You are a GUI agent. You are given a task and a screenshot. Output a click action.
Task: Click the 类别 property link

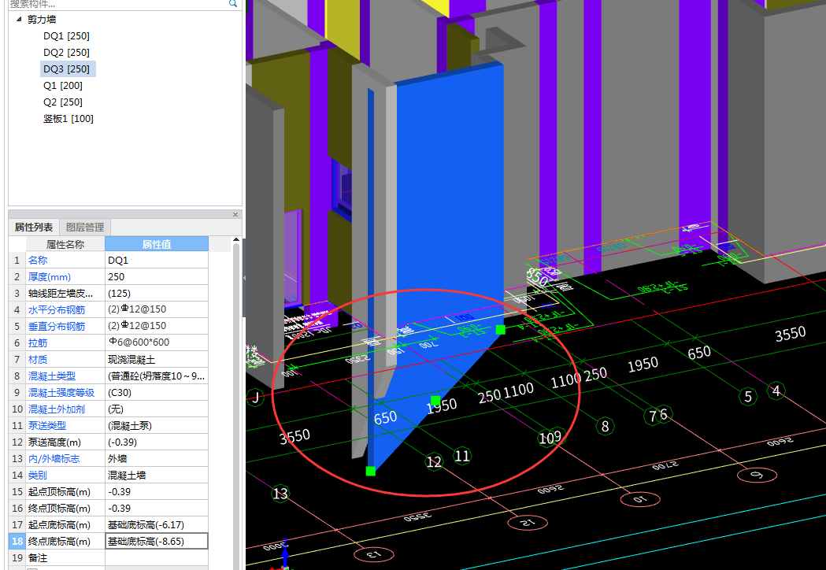(38, 476)
